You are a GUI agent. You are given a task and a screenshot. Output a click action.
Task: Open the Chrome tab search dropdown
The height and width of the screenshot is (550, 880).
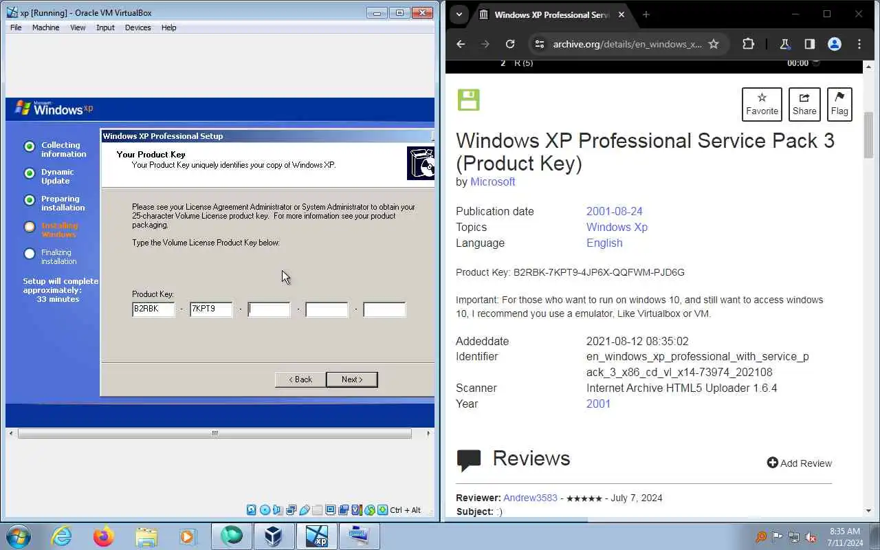coord(459,14)
